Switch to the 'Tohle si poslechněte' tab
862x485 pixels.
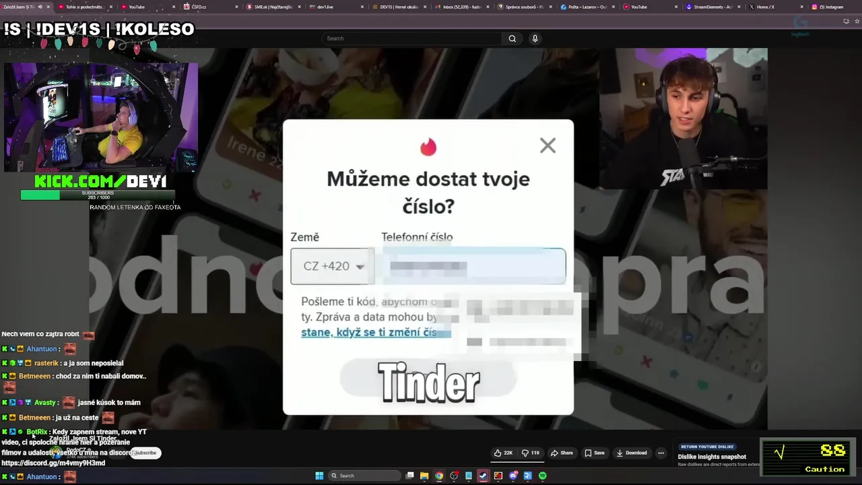tap(84, 7)
